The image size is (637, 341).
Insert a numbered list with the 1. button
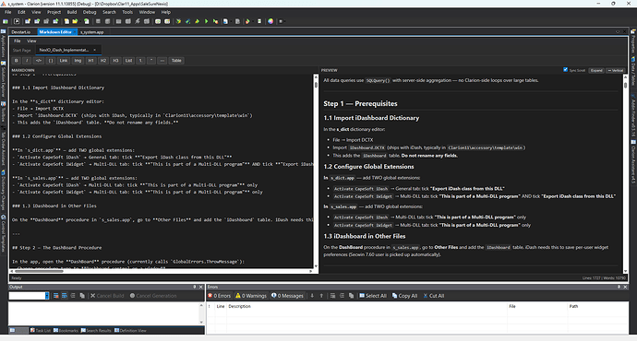tap(140, 61)
